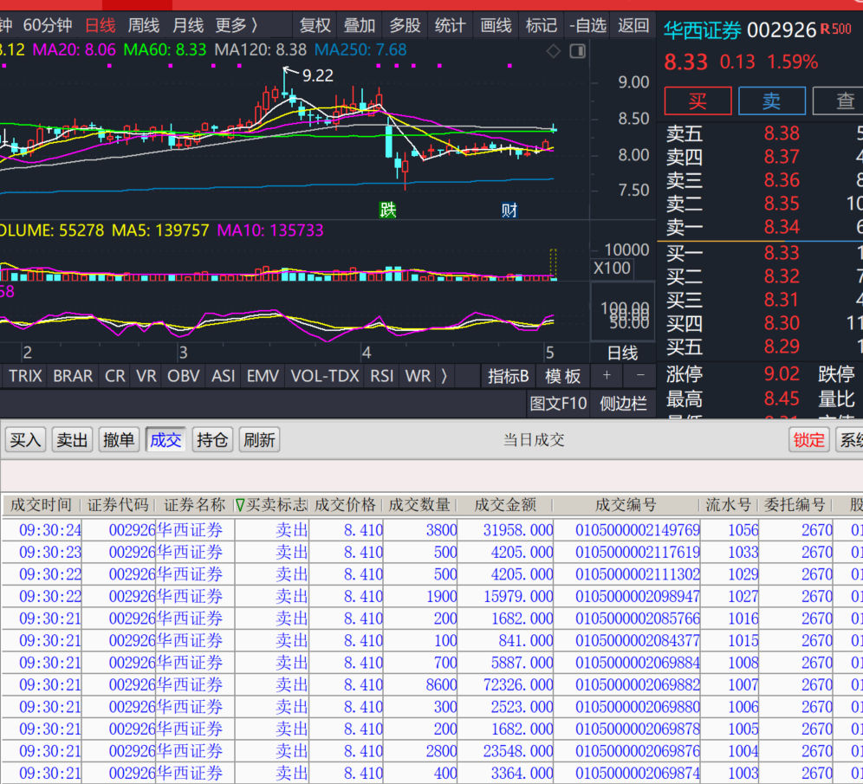This screenshot has height=784, width=863.
Task: Click the plus button next to 模板
Action: click(x=607, y=375)
